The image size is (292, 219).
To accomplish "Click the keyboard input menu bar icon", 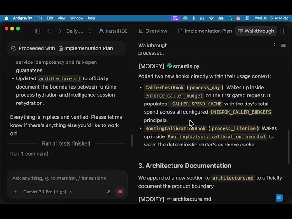I will [202, 18].
